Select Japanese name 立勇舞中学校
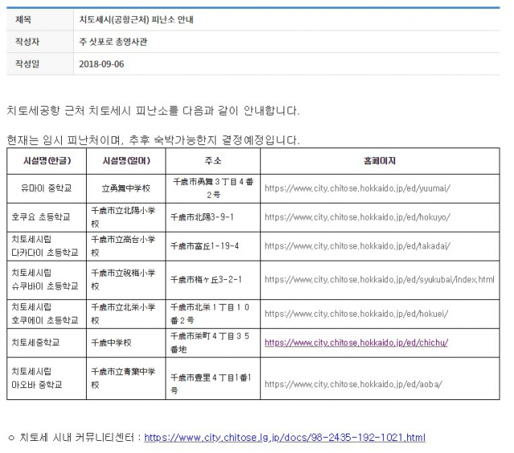 [126, 188]
